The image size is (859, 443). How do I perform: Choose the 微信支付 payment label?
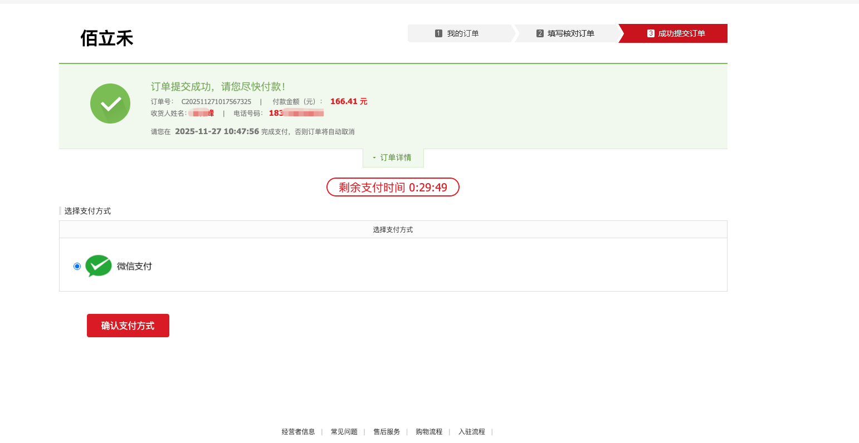click(x=134, y=267)
